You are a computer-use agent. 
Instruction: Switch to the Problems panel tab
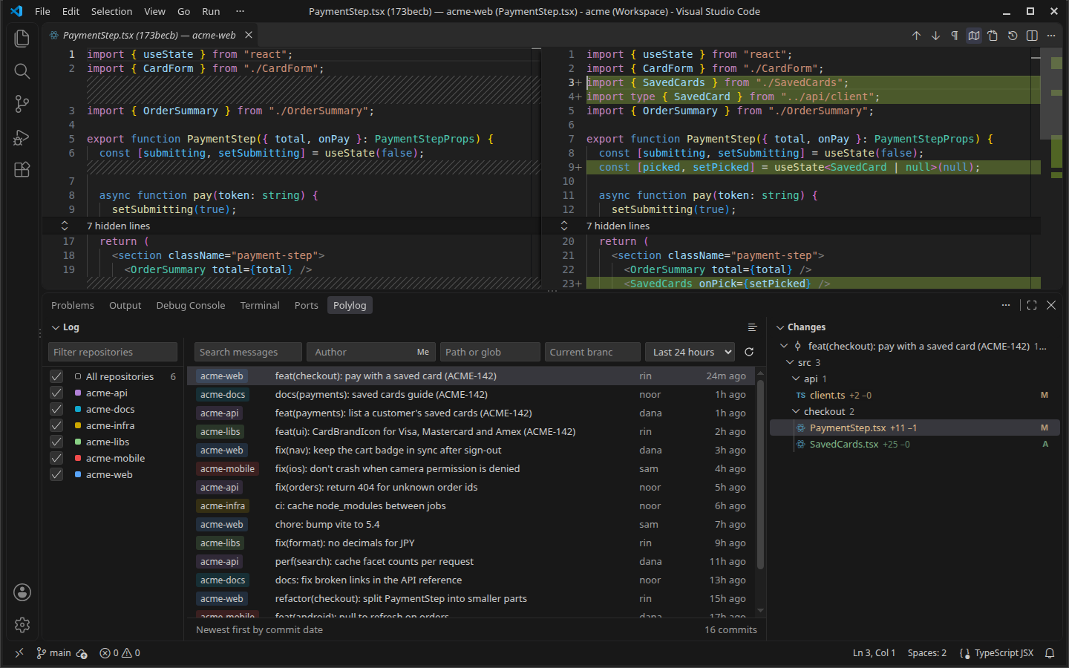[73, 305]
